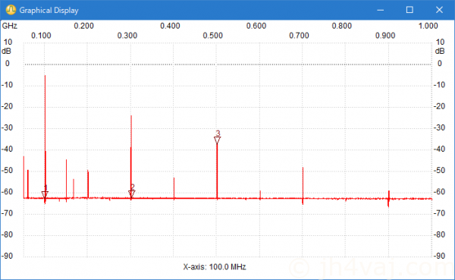Click the 0.200 frequency axis label

[83, 26]
